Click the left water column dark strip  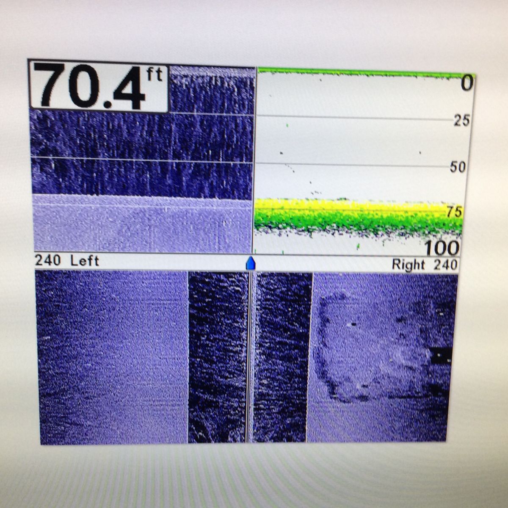point(217,356)
